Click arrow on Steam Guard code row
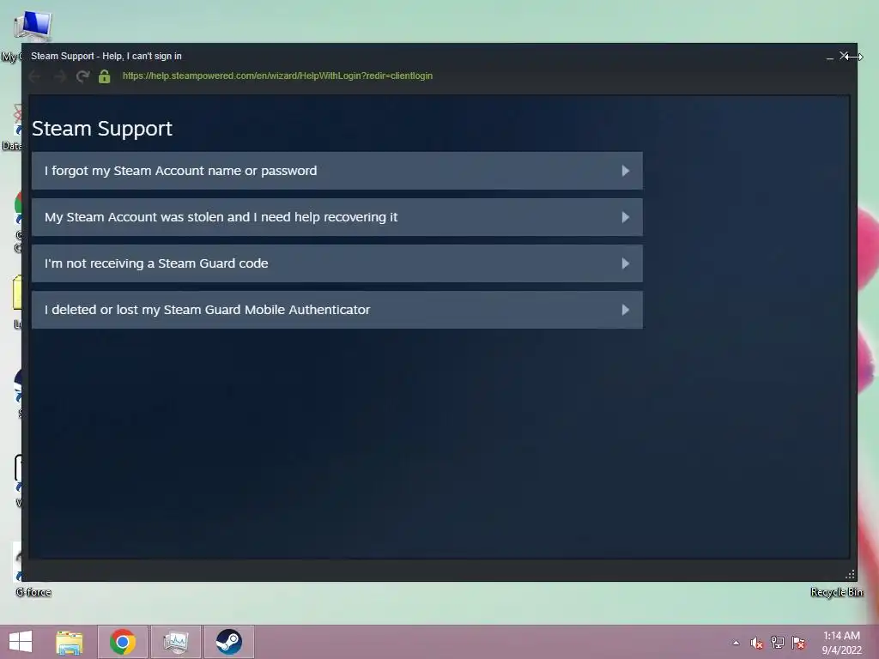Viewport: 879px width, 659px height. [626, 263]
